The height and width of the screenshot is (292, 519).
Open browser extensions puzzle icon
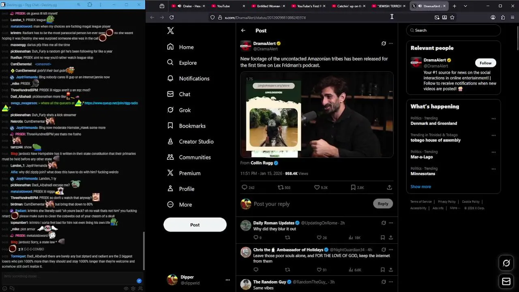pos(503,17)
